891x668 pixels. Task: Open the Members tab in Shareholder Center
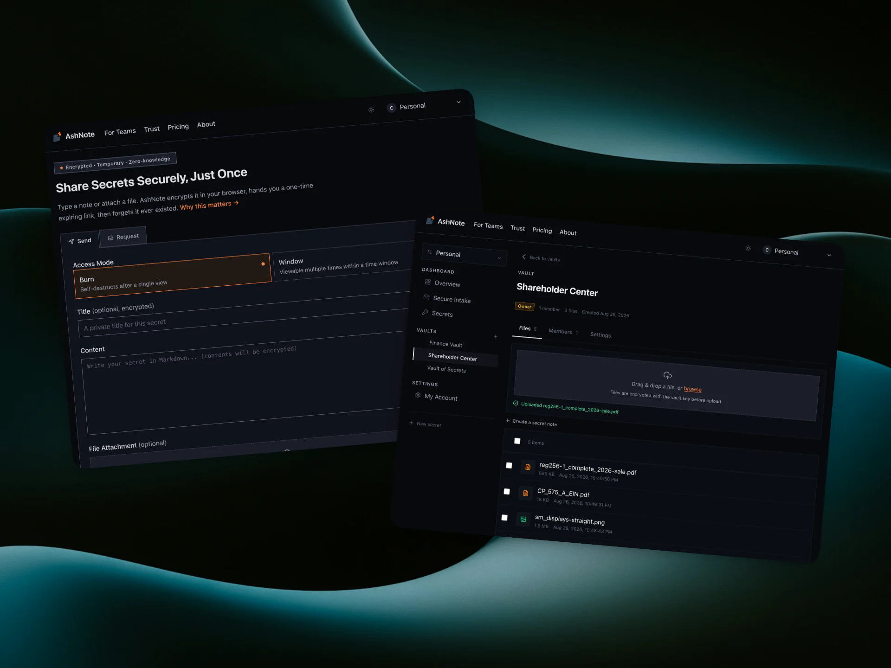coord(563,332)
